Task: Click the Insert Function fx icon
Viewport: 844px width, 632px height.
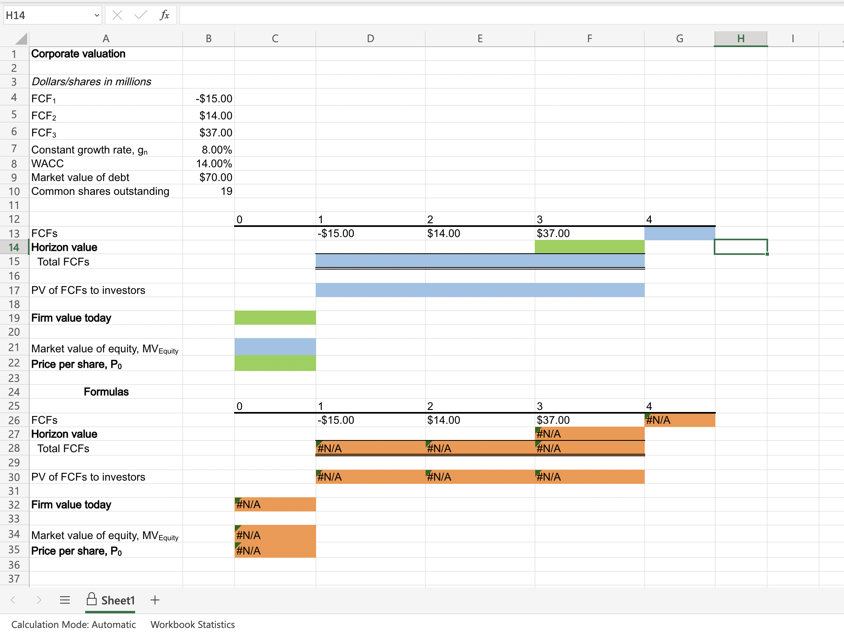Action: click(x=164, y=15)
